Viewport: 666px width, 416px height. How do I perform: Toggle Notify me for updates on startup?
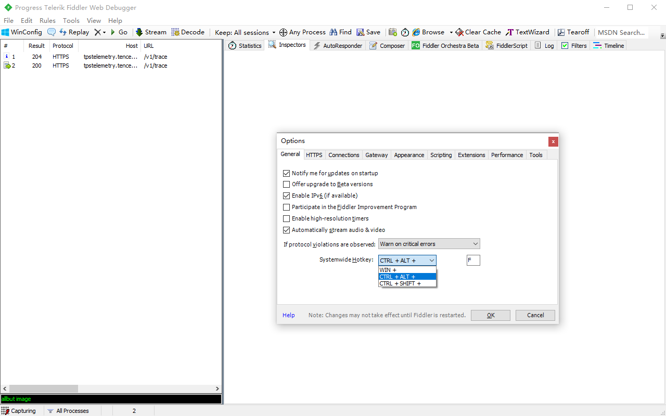tap(330, 173)
